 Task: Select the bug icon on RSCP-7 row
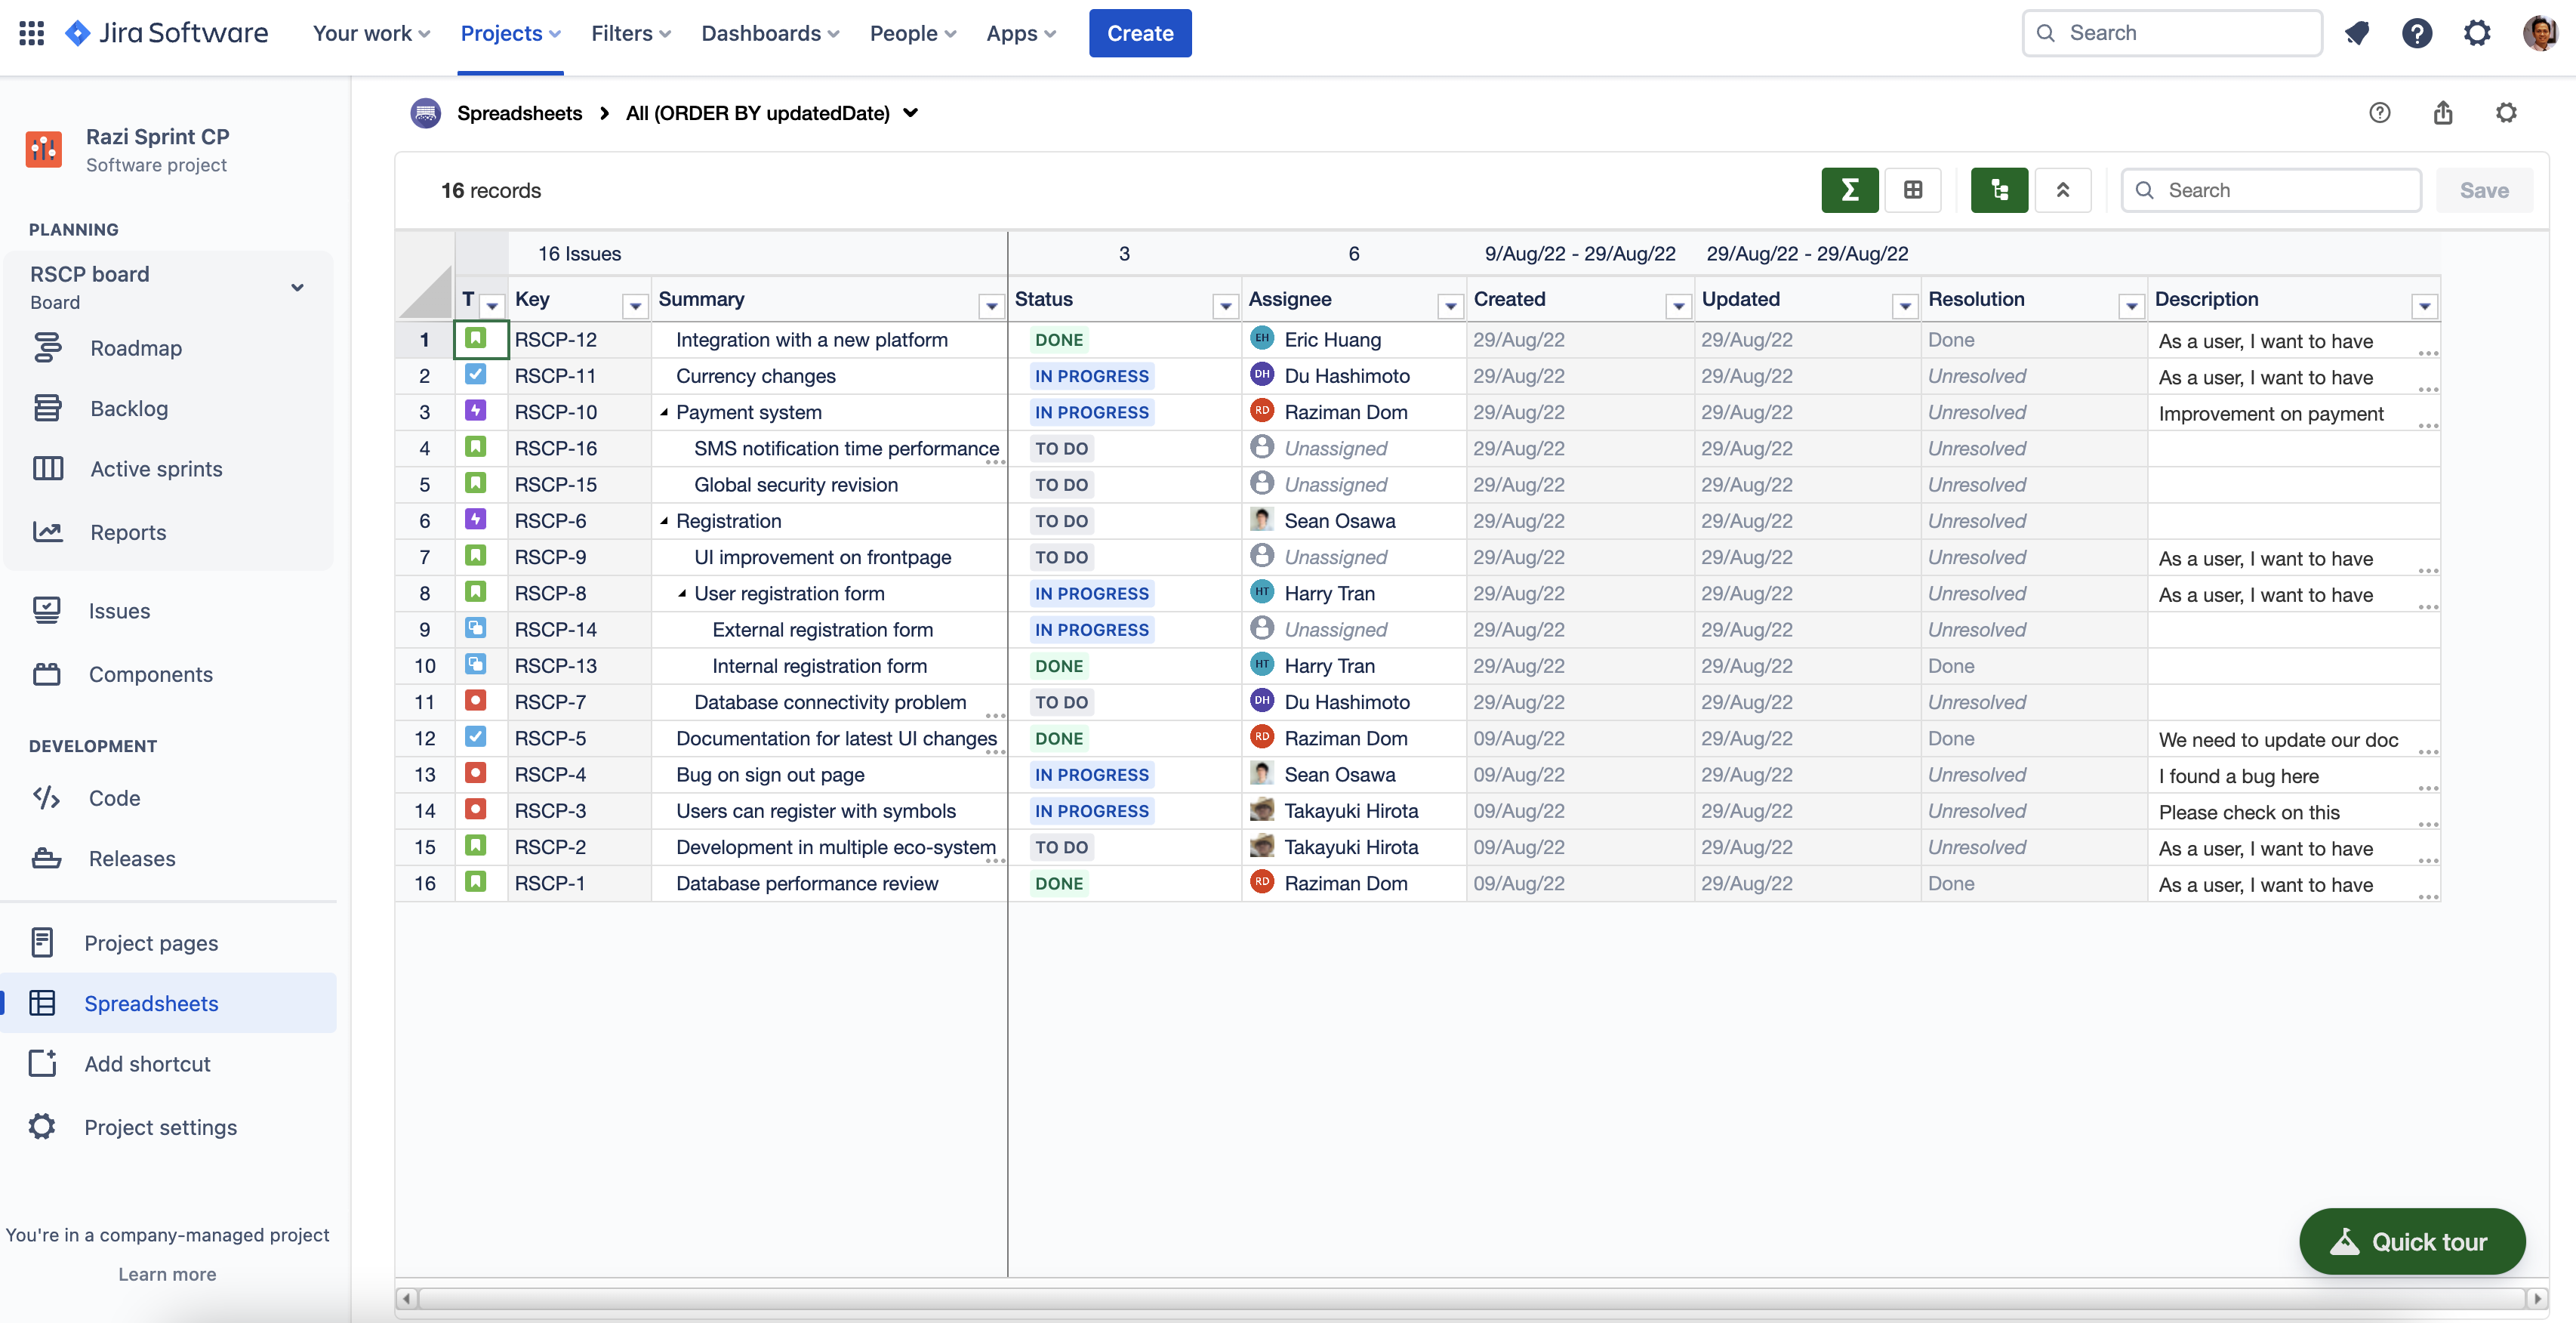476,701
